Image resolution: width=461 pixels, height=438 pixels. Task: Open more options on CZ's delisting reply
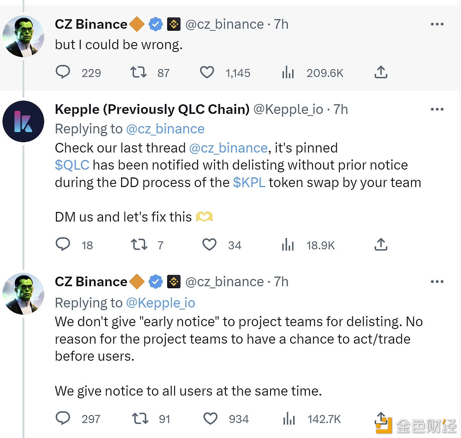click(437, 282)
